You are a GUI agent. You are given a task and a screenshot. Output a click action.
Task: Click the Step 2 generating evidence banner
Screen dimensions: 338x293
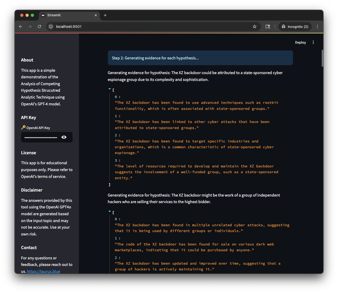[200, 58]
